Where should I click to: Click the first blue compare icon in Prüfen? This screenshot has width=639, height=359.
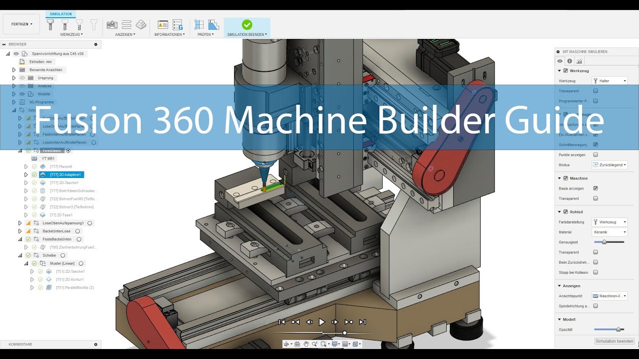tap(199, 24)
